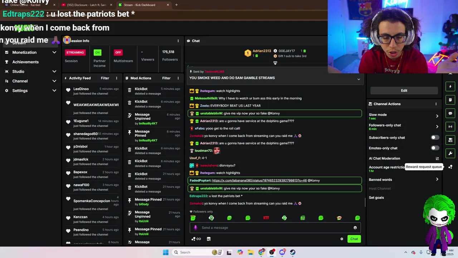This screenshot has height=258, width=458.
Task: Open chat settings gear icon
Action: [342, 239]
